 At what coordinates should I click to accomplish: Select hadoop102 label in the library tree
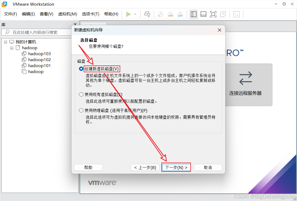40,60
